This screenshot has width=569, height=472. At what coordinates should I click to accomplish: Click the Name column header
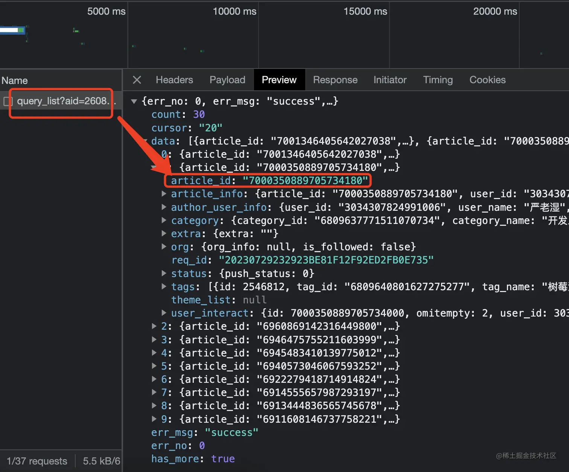coord(15,81)
